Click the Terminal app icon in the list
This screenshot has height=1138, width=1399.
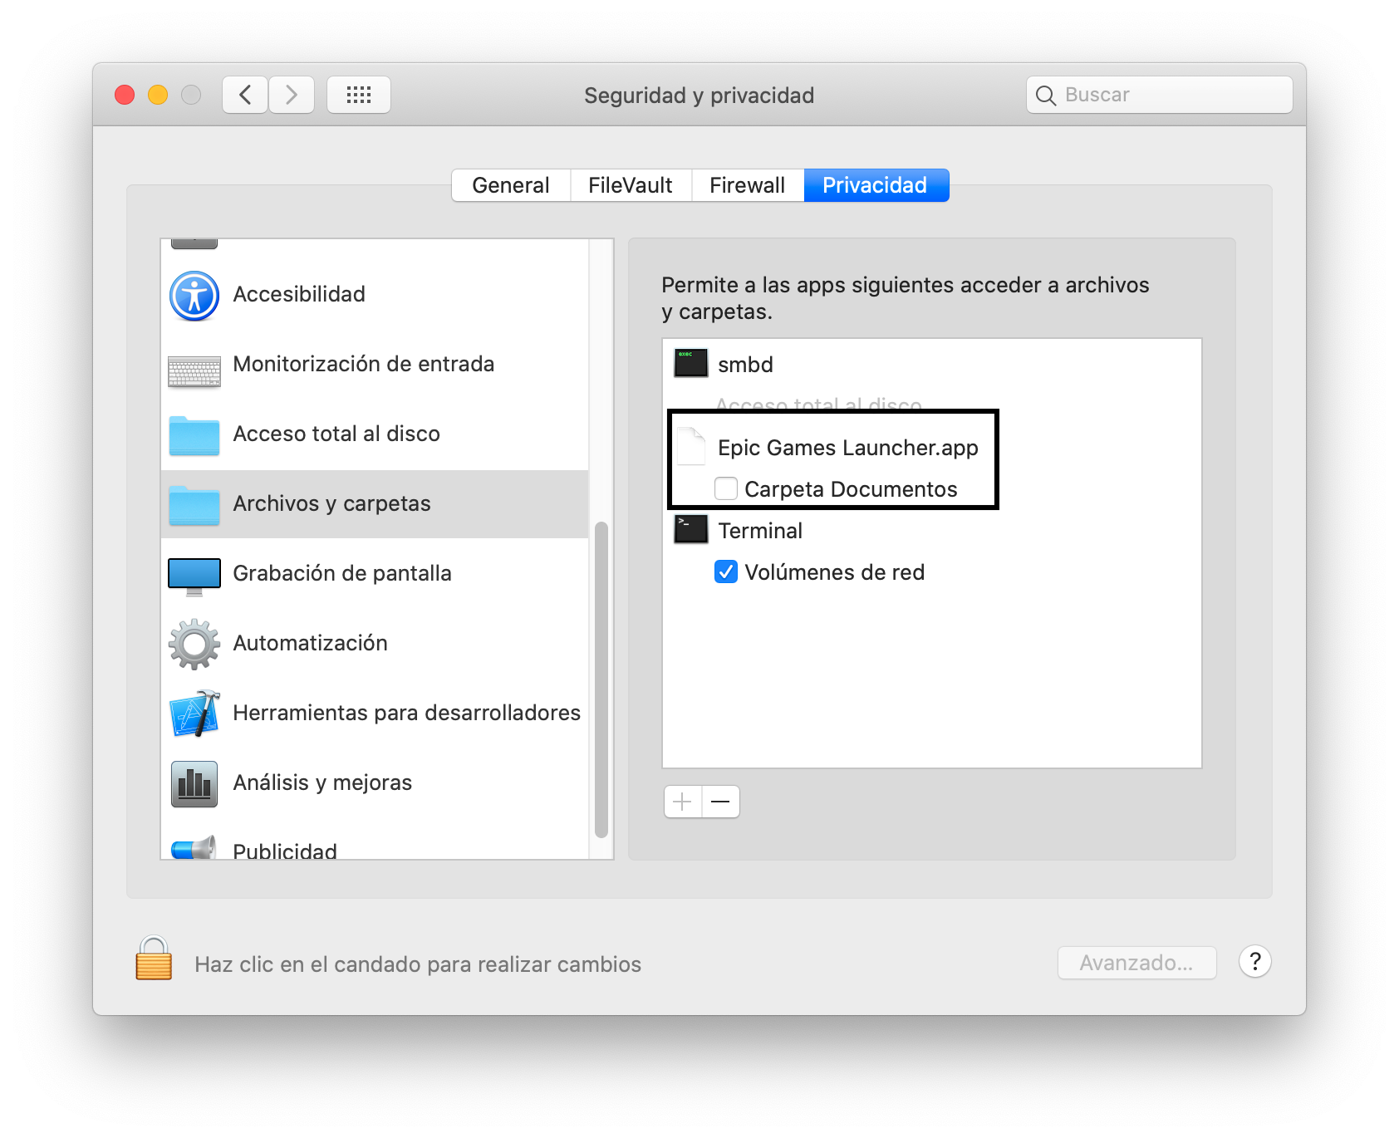691,529
